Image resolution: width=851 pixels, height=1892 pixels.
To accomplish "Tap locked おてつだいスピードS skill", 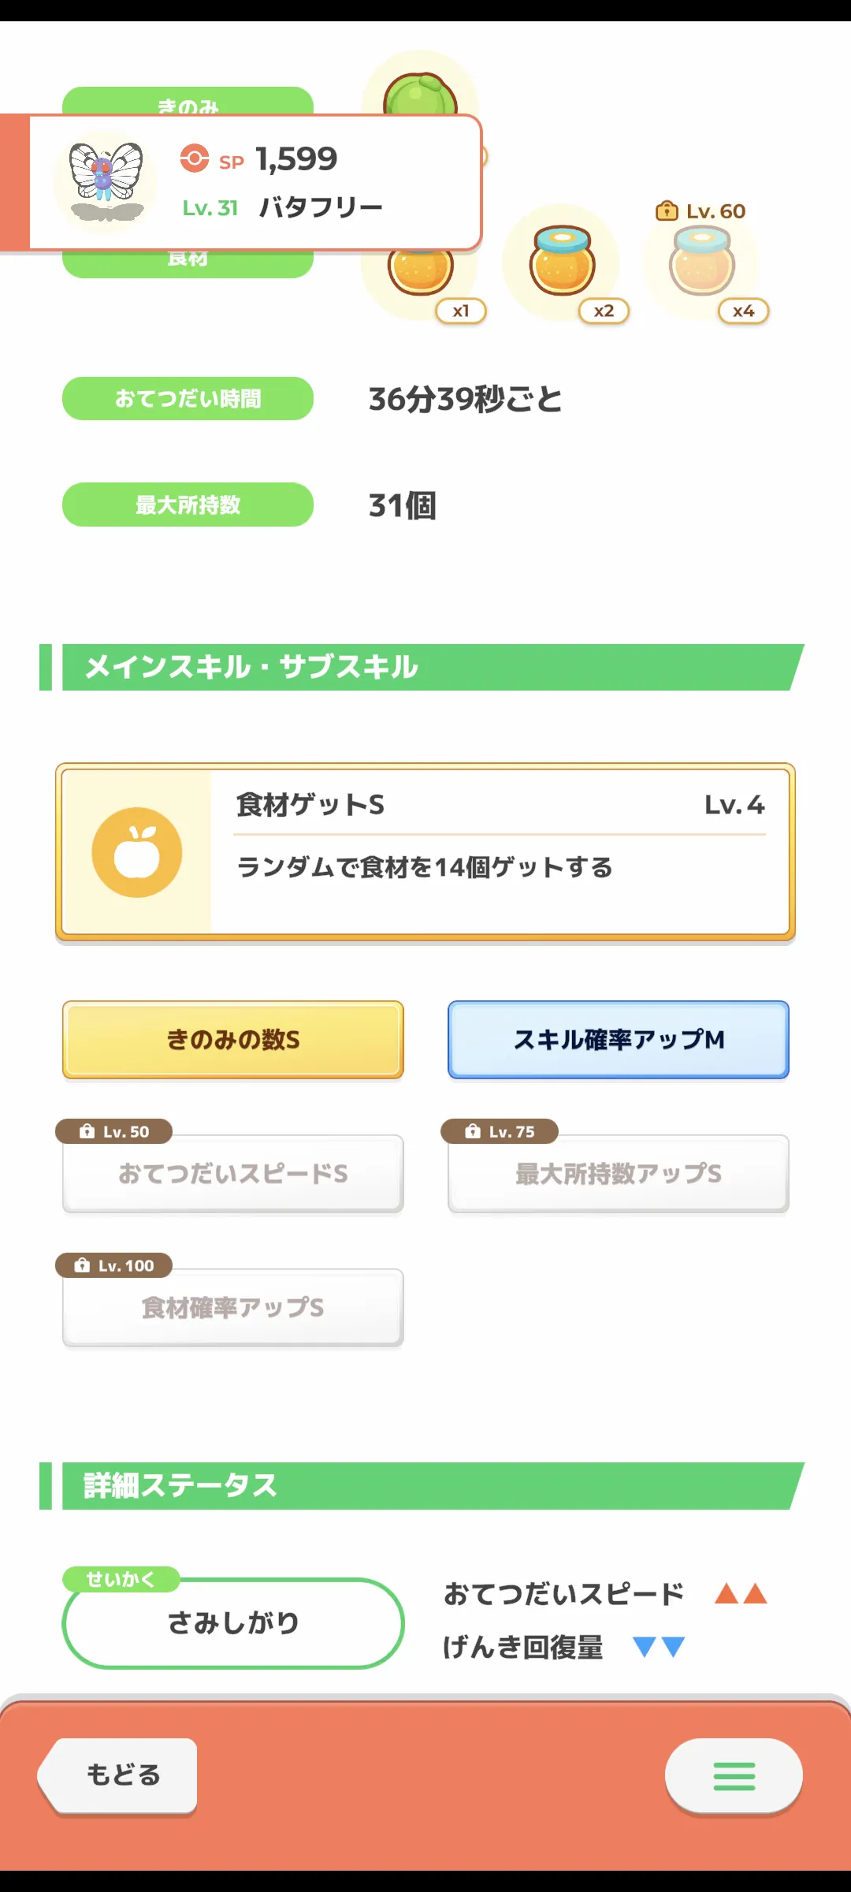I will (x=233, y=1174).
